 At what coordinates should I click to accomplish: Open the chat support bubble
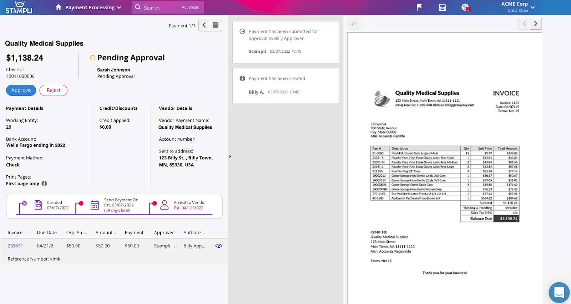(559, 292)
